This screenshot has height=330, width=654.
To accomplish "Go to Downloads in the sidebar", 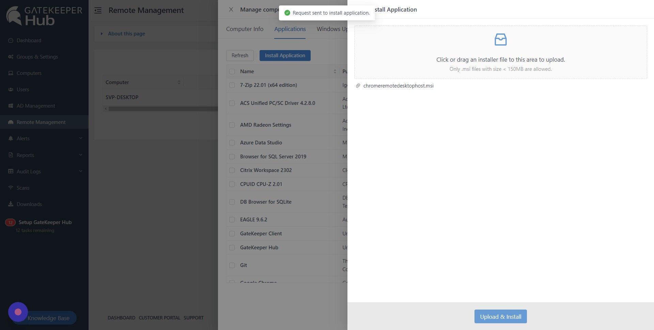I will tap(29, 204).
